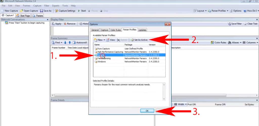Open the Edit menu
The width and height of the screenshot is (259, 126).
[x=10, y=6]
